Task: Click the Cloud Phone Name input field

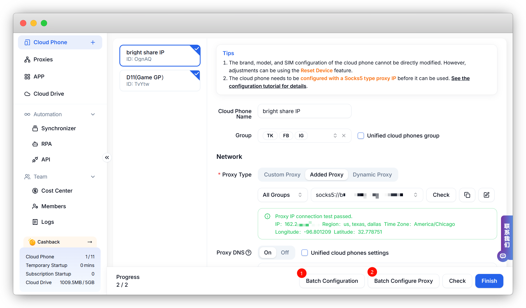Action: 304,111
